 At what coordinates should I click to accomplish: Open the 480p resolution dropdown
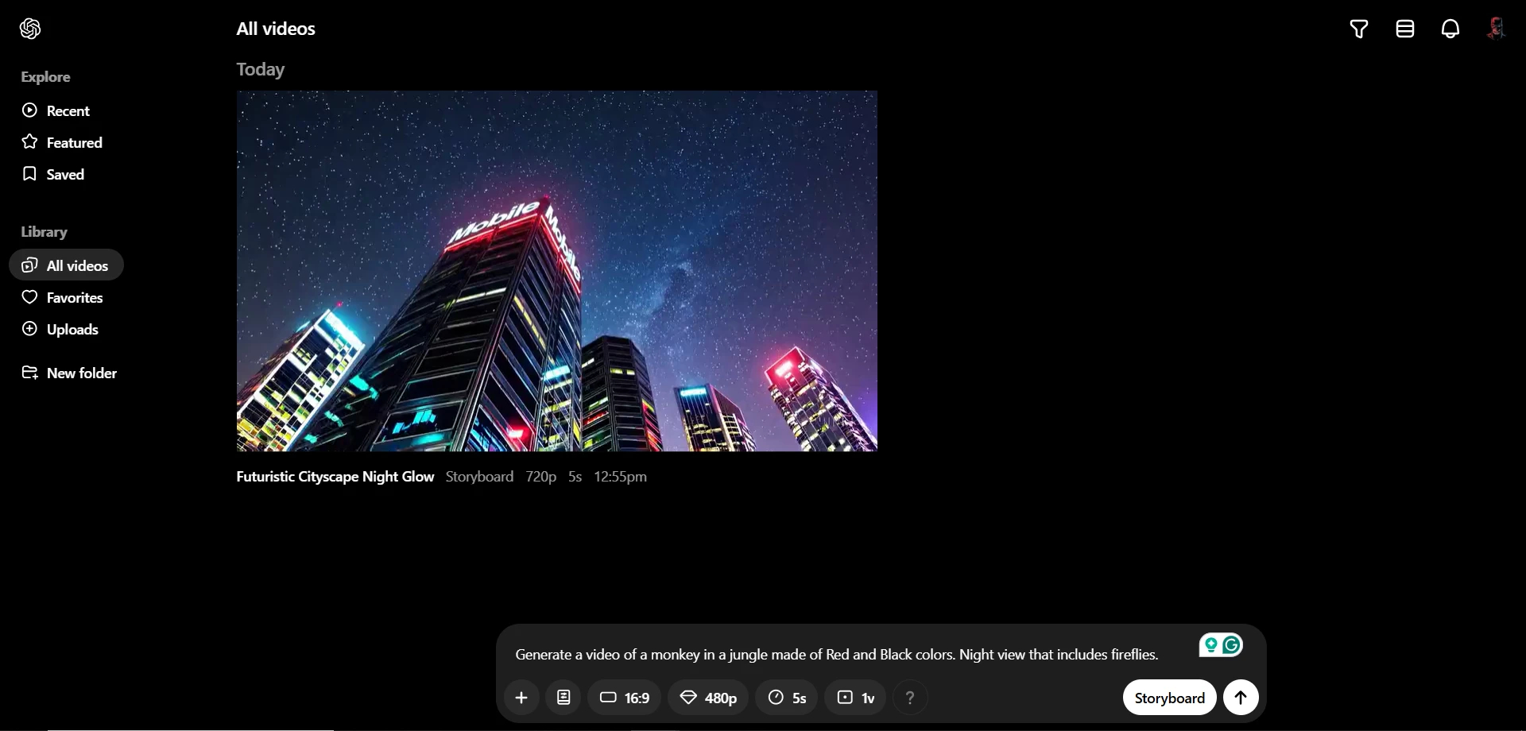(x=708, y=698)
